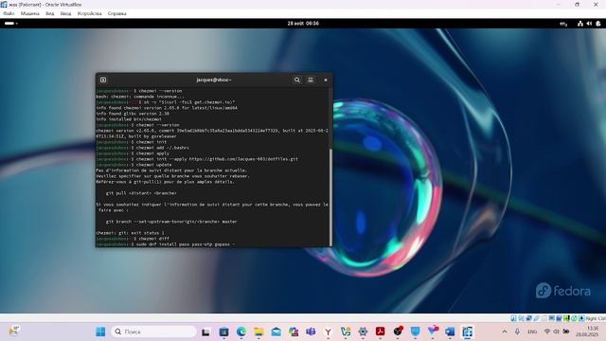The image size is (606, 341).
Task: Open the Справка menu
Action: tap(116, 13)
